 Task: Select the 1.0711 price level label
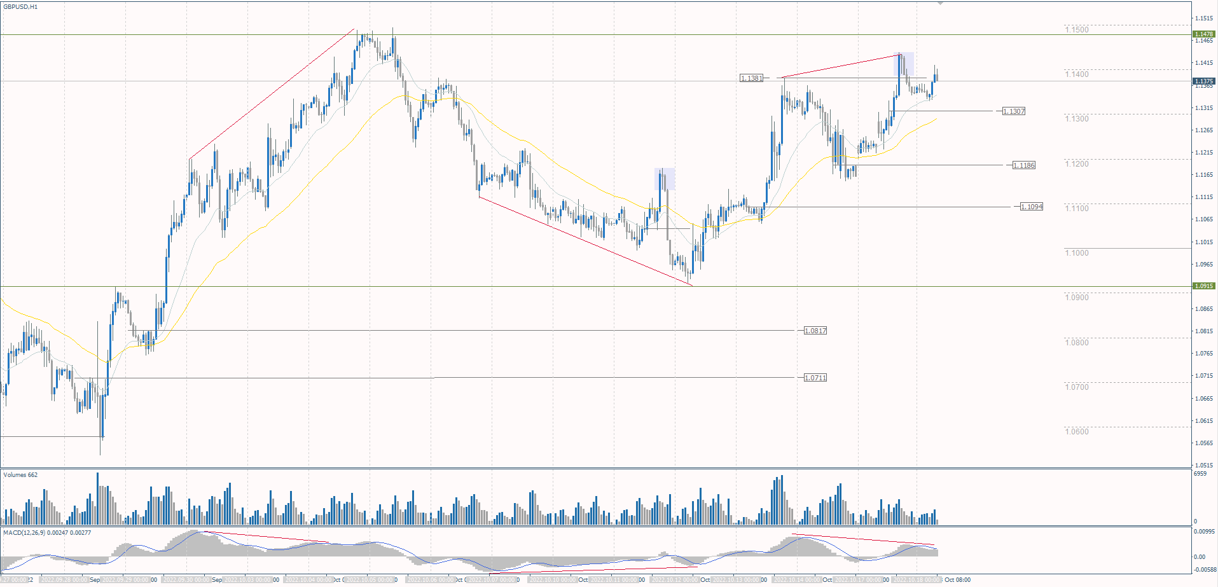click(815, 378)
